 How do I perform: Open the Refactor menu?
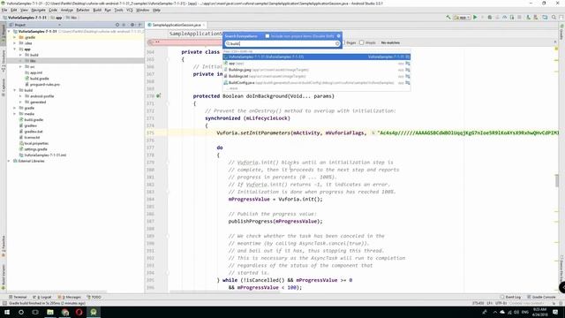coord(83,10)
